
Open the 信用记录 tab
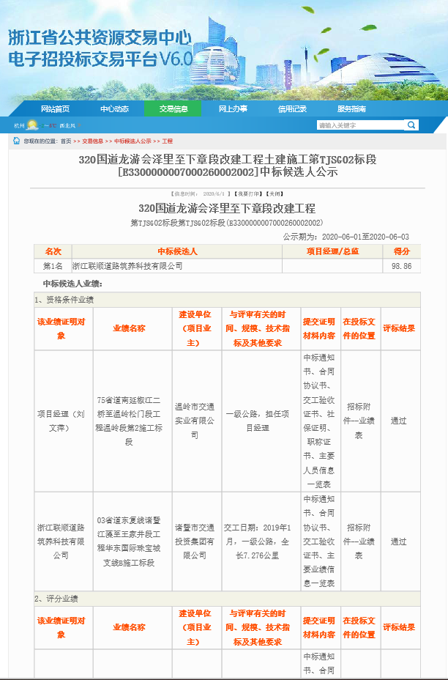pos(292,108)
